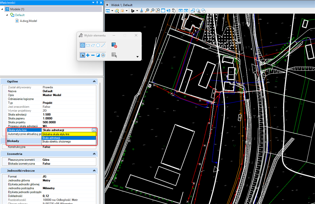Click the Update View brush icon

pyautogui.click(x=142, y=11)
